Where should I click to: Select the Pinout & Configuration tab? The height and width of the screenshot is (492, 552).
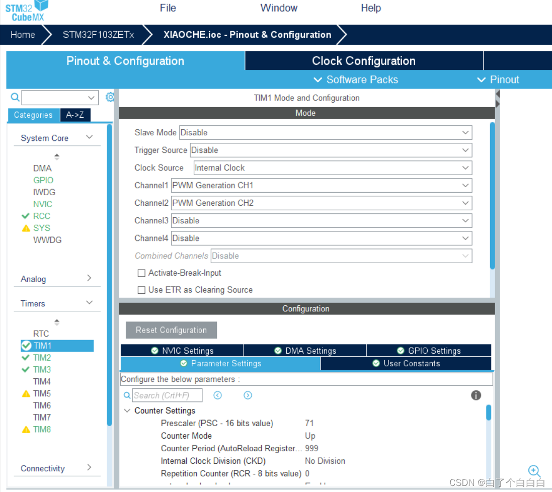(x=125, y=60)
